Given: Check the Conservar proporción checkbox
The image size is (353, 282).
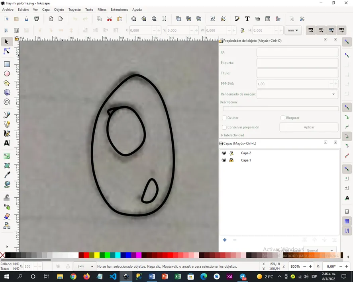Looking at the screenshot, I should [224, 127].
